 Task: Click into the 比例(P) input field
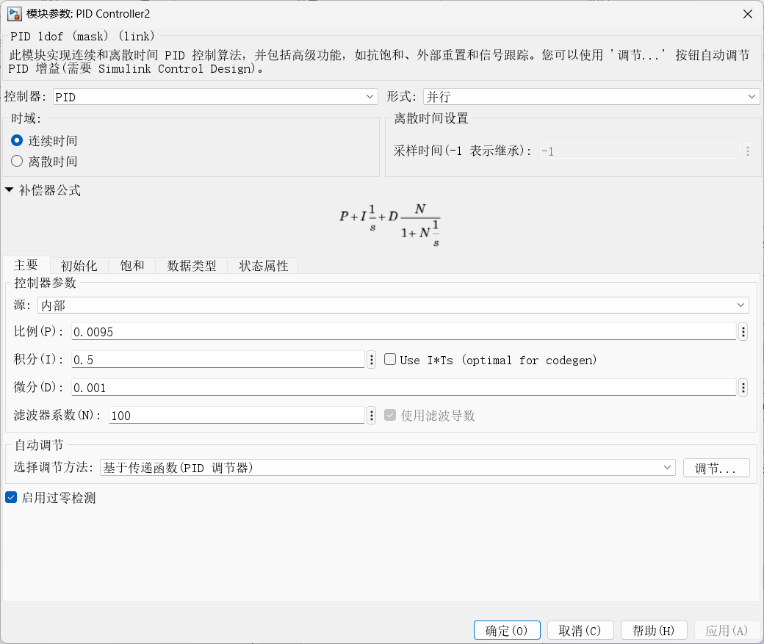tap(403, 333)
